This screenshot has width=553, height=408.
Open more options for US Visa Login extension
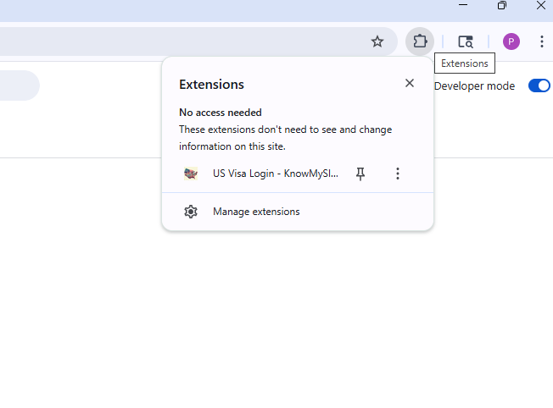pos(398,174)
